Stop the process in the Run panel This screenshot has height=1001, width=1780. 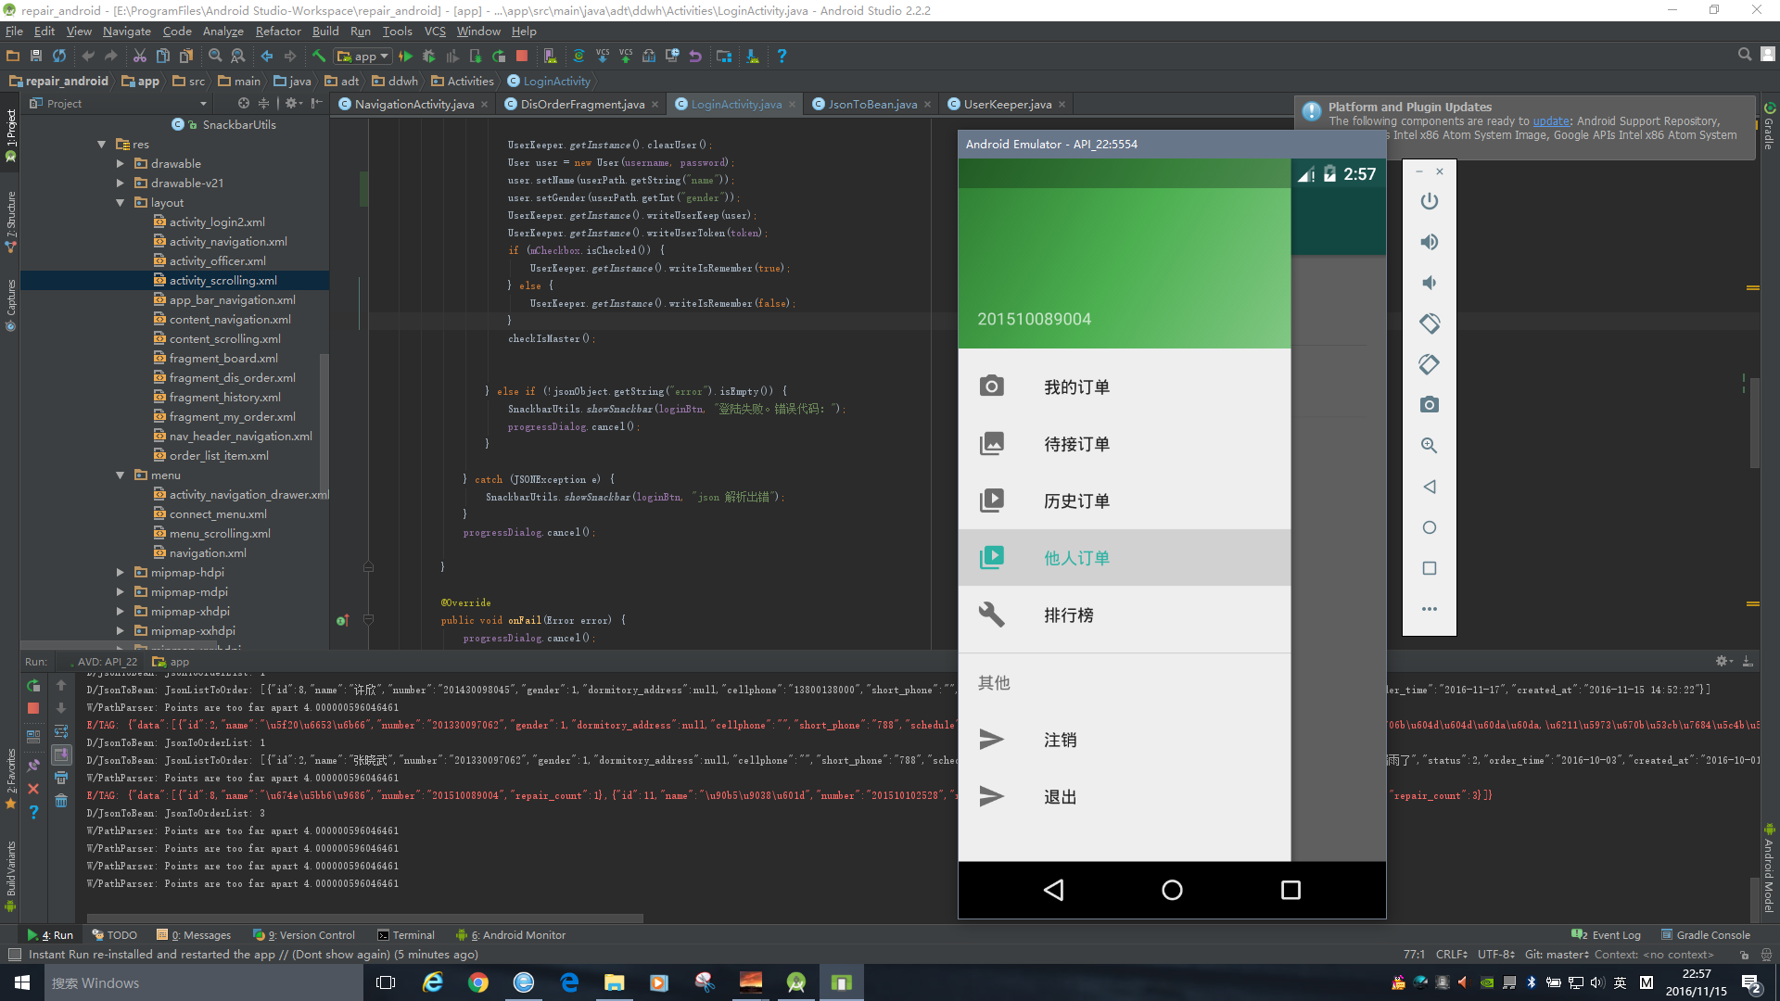point(33,708)
